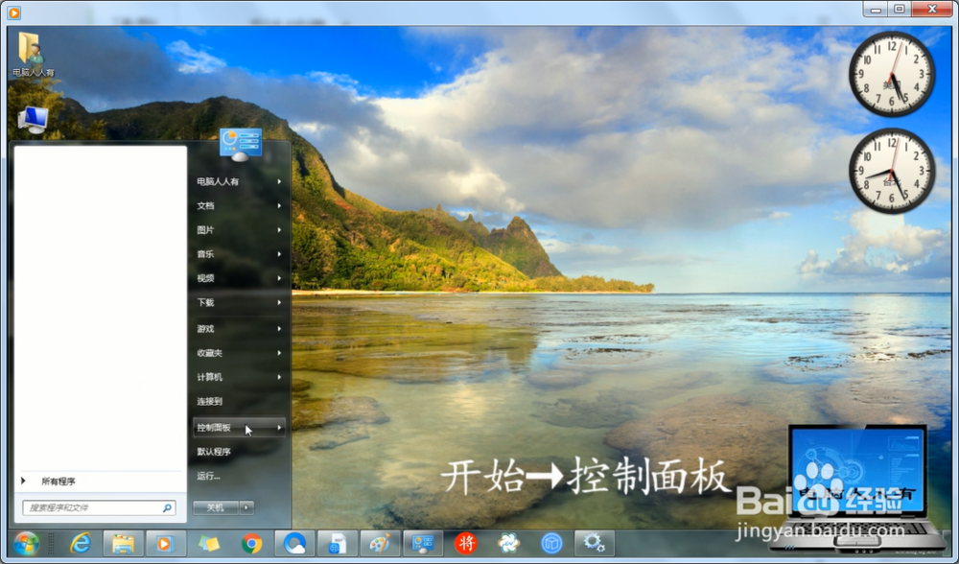Select the Computer desktop icon
Viewport: 959px width, 564px height.
click(33, 120)
